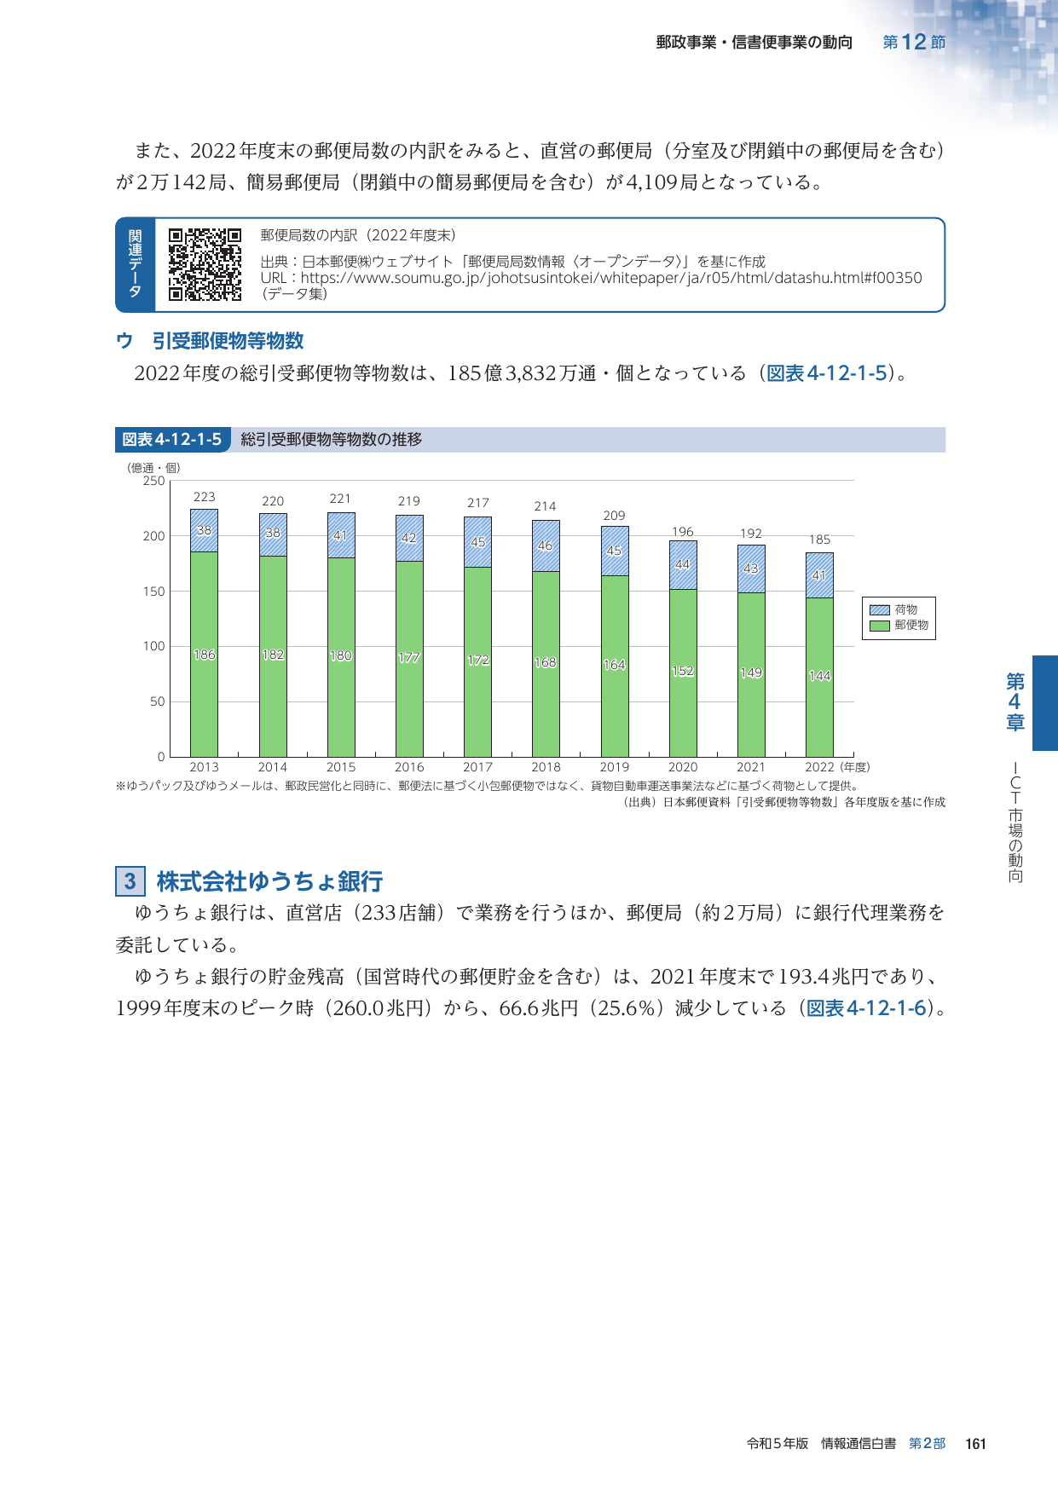
Task: Click the 郵便物 green legend swatch
Action: tap(880, 626)
